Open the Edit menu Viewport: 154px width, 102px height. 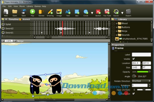click(10, 6)
